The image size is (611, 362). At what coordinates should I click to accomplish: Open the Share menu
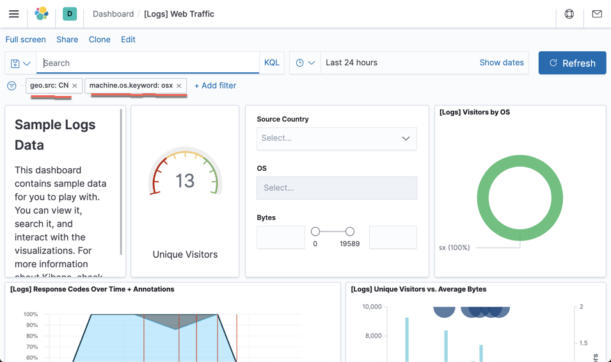pyautogui.click(x=67, y=40)
